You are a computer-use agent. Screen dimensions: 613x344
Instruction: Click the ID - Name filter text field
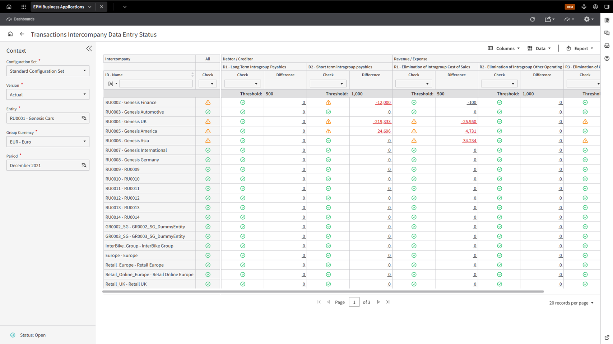coord(156,84)
